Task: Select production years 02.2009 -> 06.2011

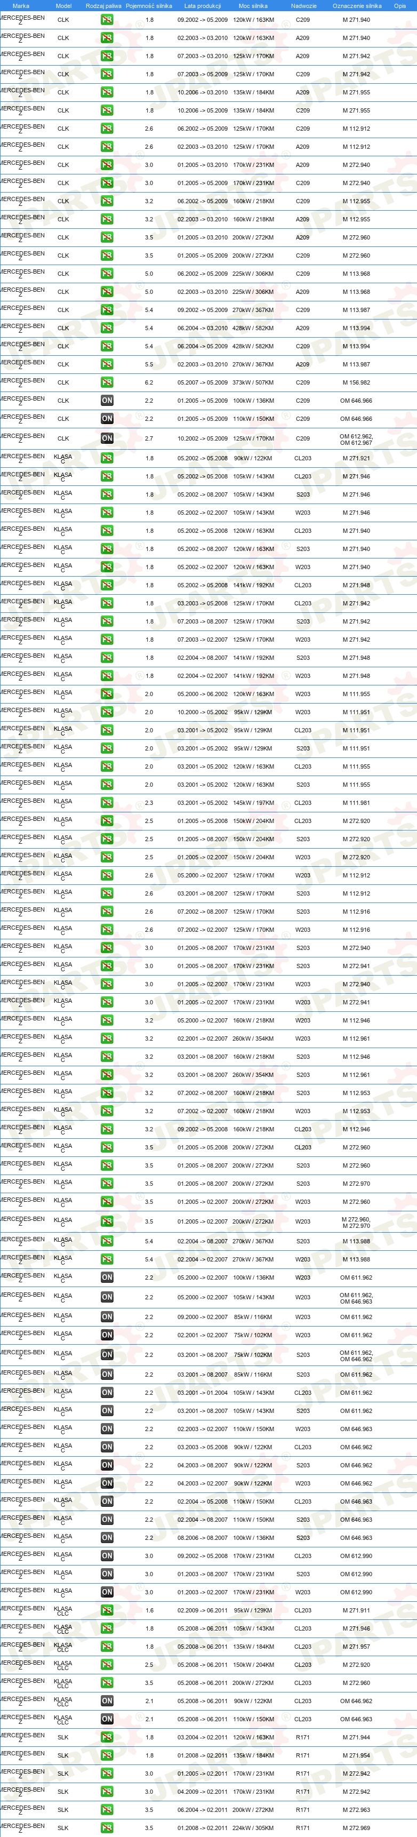Action: (203, 1610)
